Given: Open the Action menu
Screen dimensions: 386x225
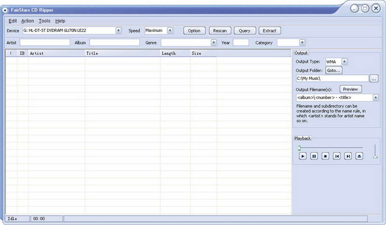Looking at the screenshot, I should tap(28, 21).
